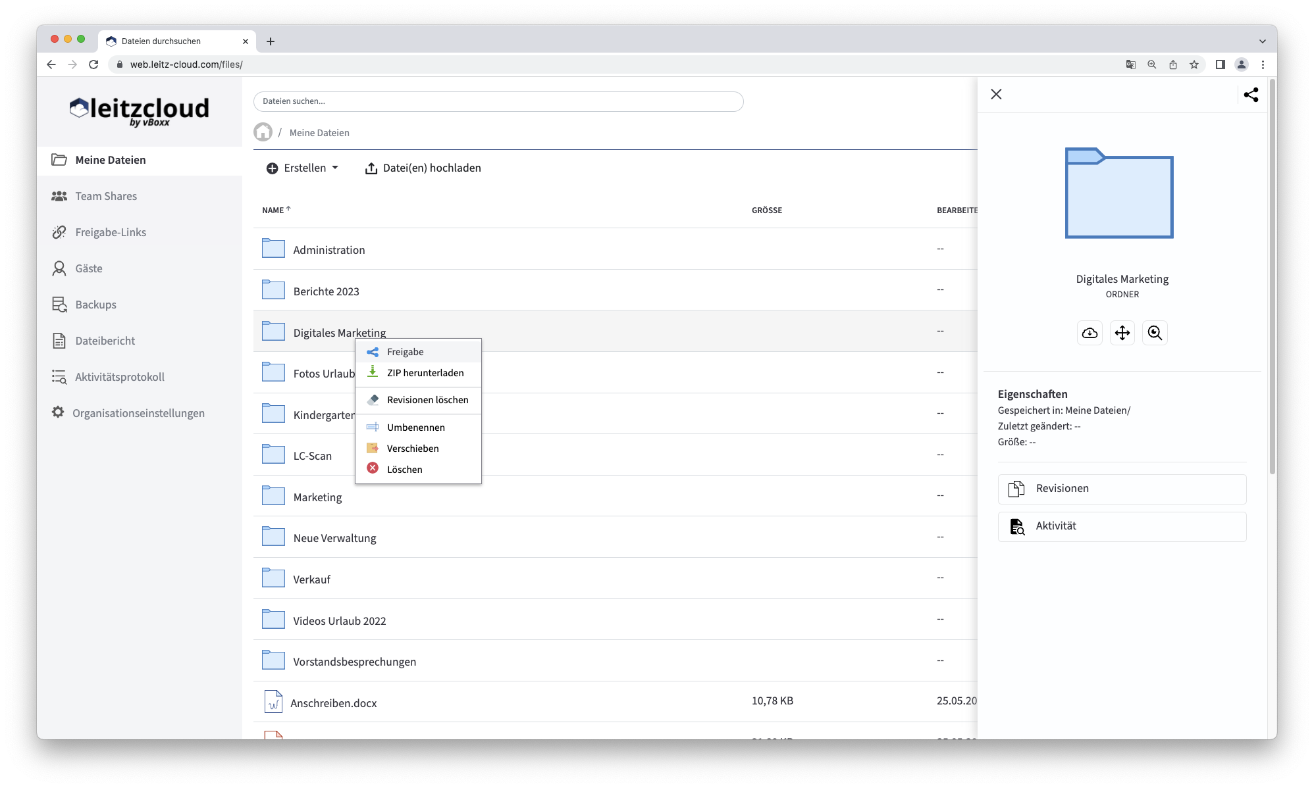Click the magnifier preview icon in the details panel

1155,333
